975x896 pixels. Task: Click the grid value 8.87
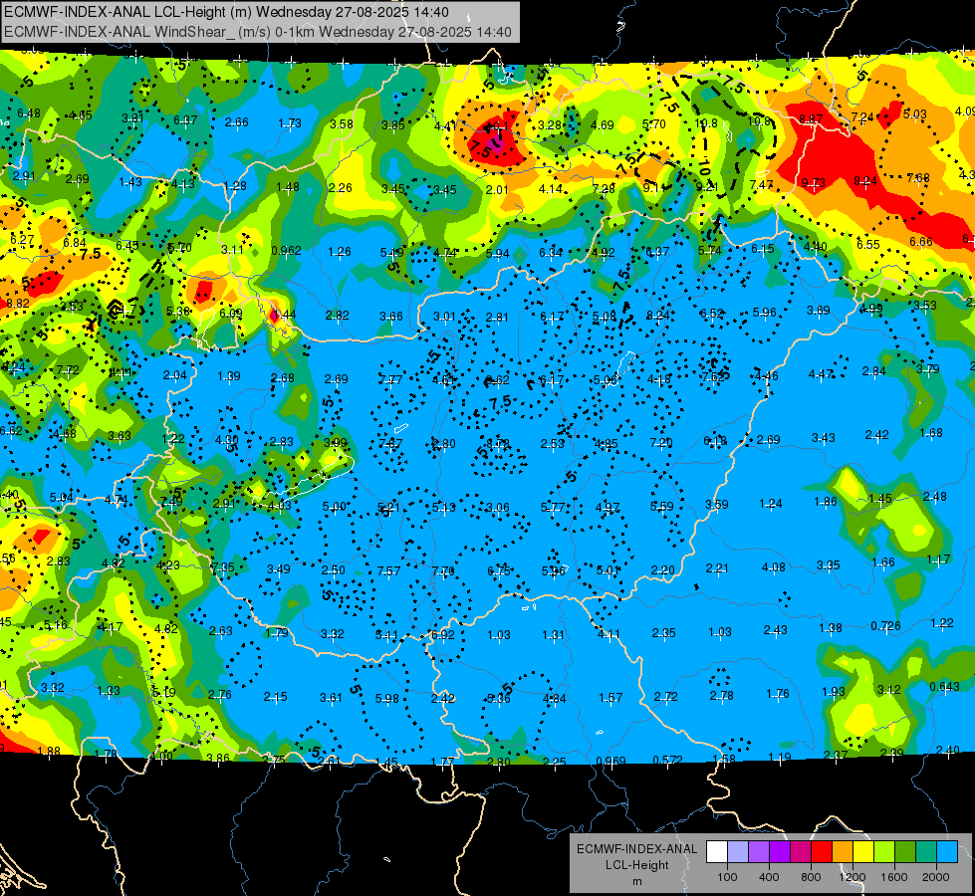[x=811, y=118]
